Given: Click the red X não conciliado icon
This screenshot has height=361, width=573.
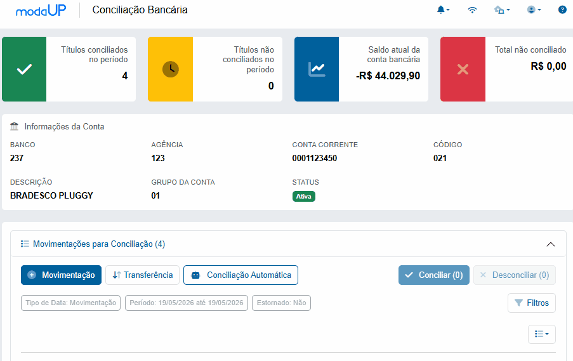Looking at the screenshot, I should [x=463, y=69].
